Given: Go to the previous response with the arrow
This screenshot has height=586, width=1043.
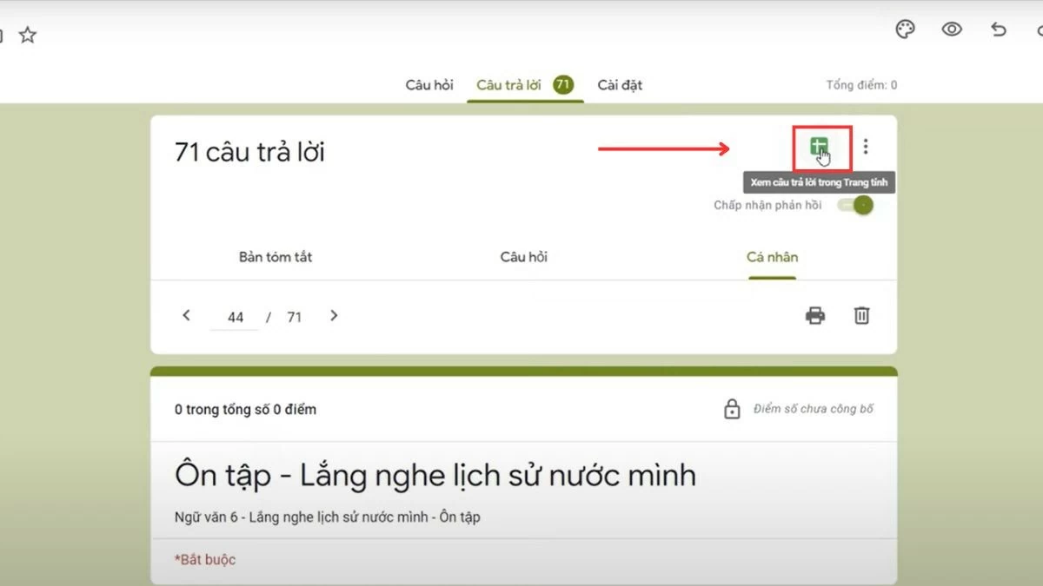Looking at the screenshot, I should click(x=185, y=316).
